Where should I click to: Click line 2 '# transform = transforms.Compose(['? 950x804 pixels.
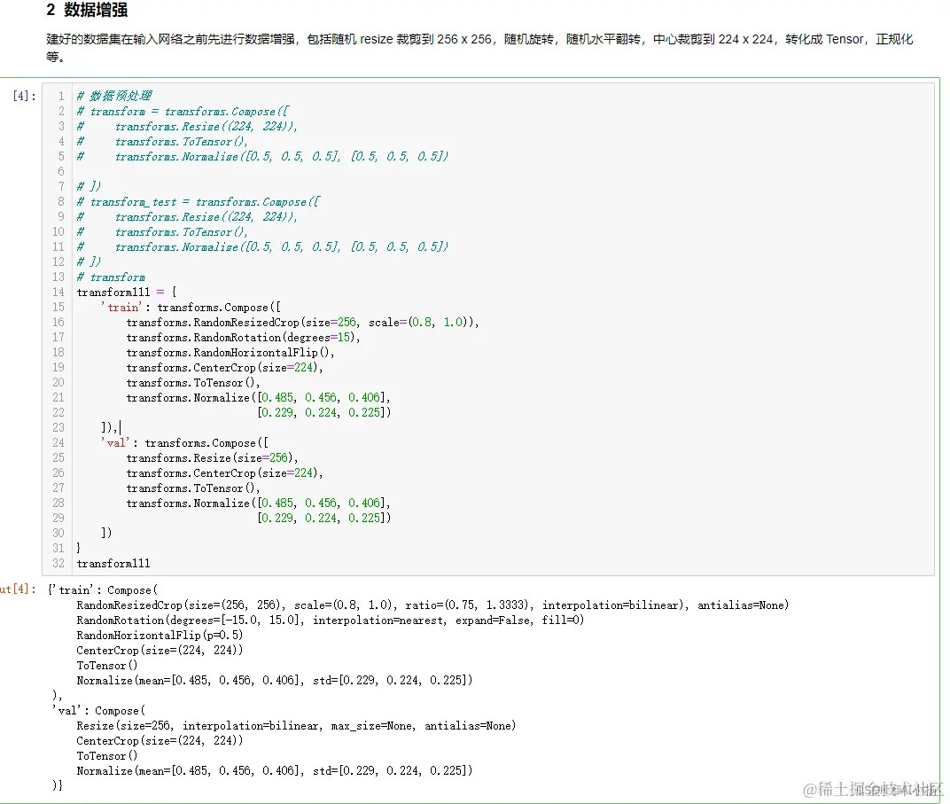[x=183, y=112]
